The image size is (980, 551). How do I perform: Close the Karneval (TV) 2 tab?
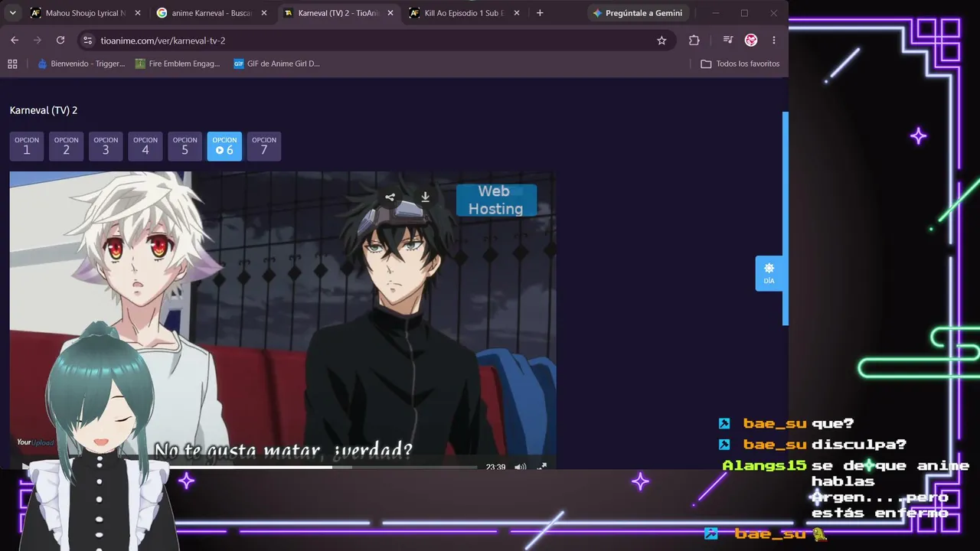tap(390, 13)
